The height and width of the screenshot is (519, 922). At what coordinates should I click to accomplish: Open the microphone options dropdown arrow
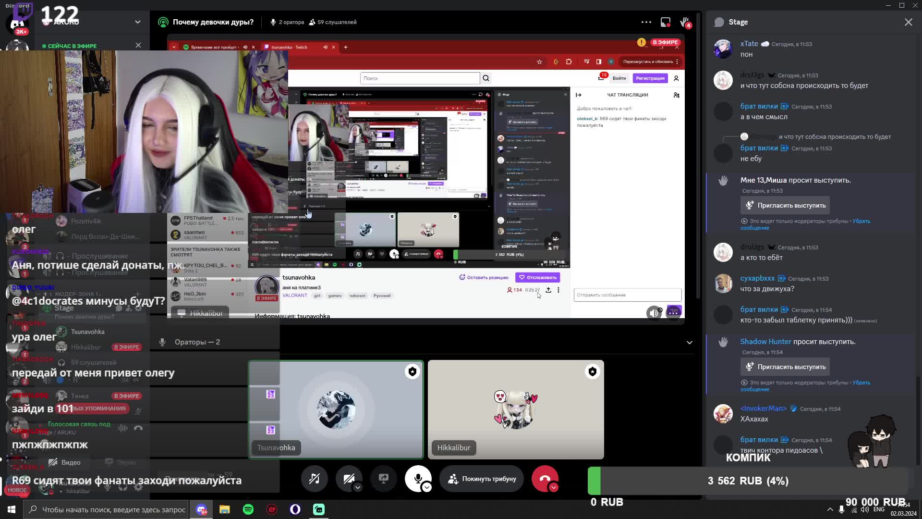coord(427,487)
